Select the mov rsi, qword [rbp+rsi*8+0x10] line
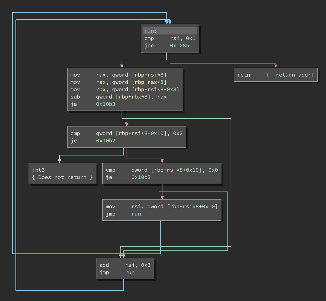 [x=162, y=206]
